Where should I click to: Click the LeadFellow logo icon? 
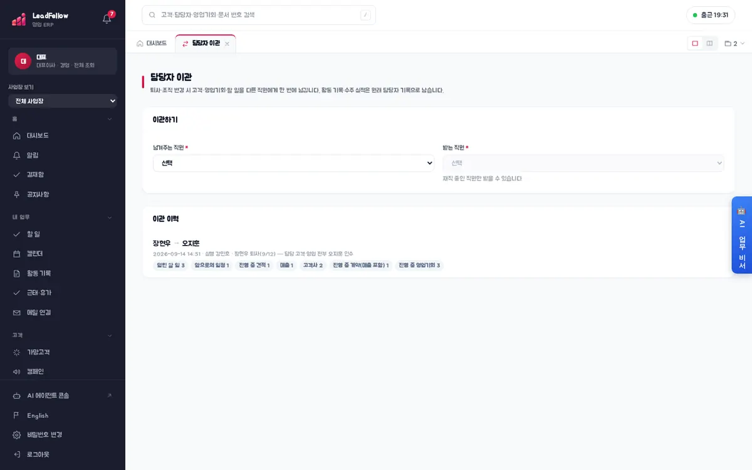coord(19,19)
